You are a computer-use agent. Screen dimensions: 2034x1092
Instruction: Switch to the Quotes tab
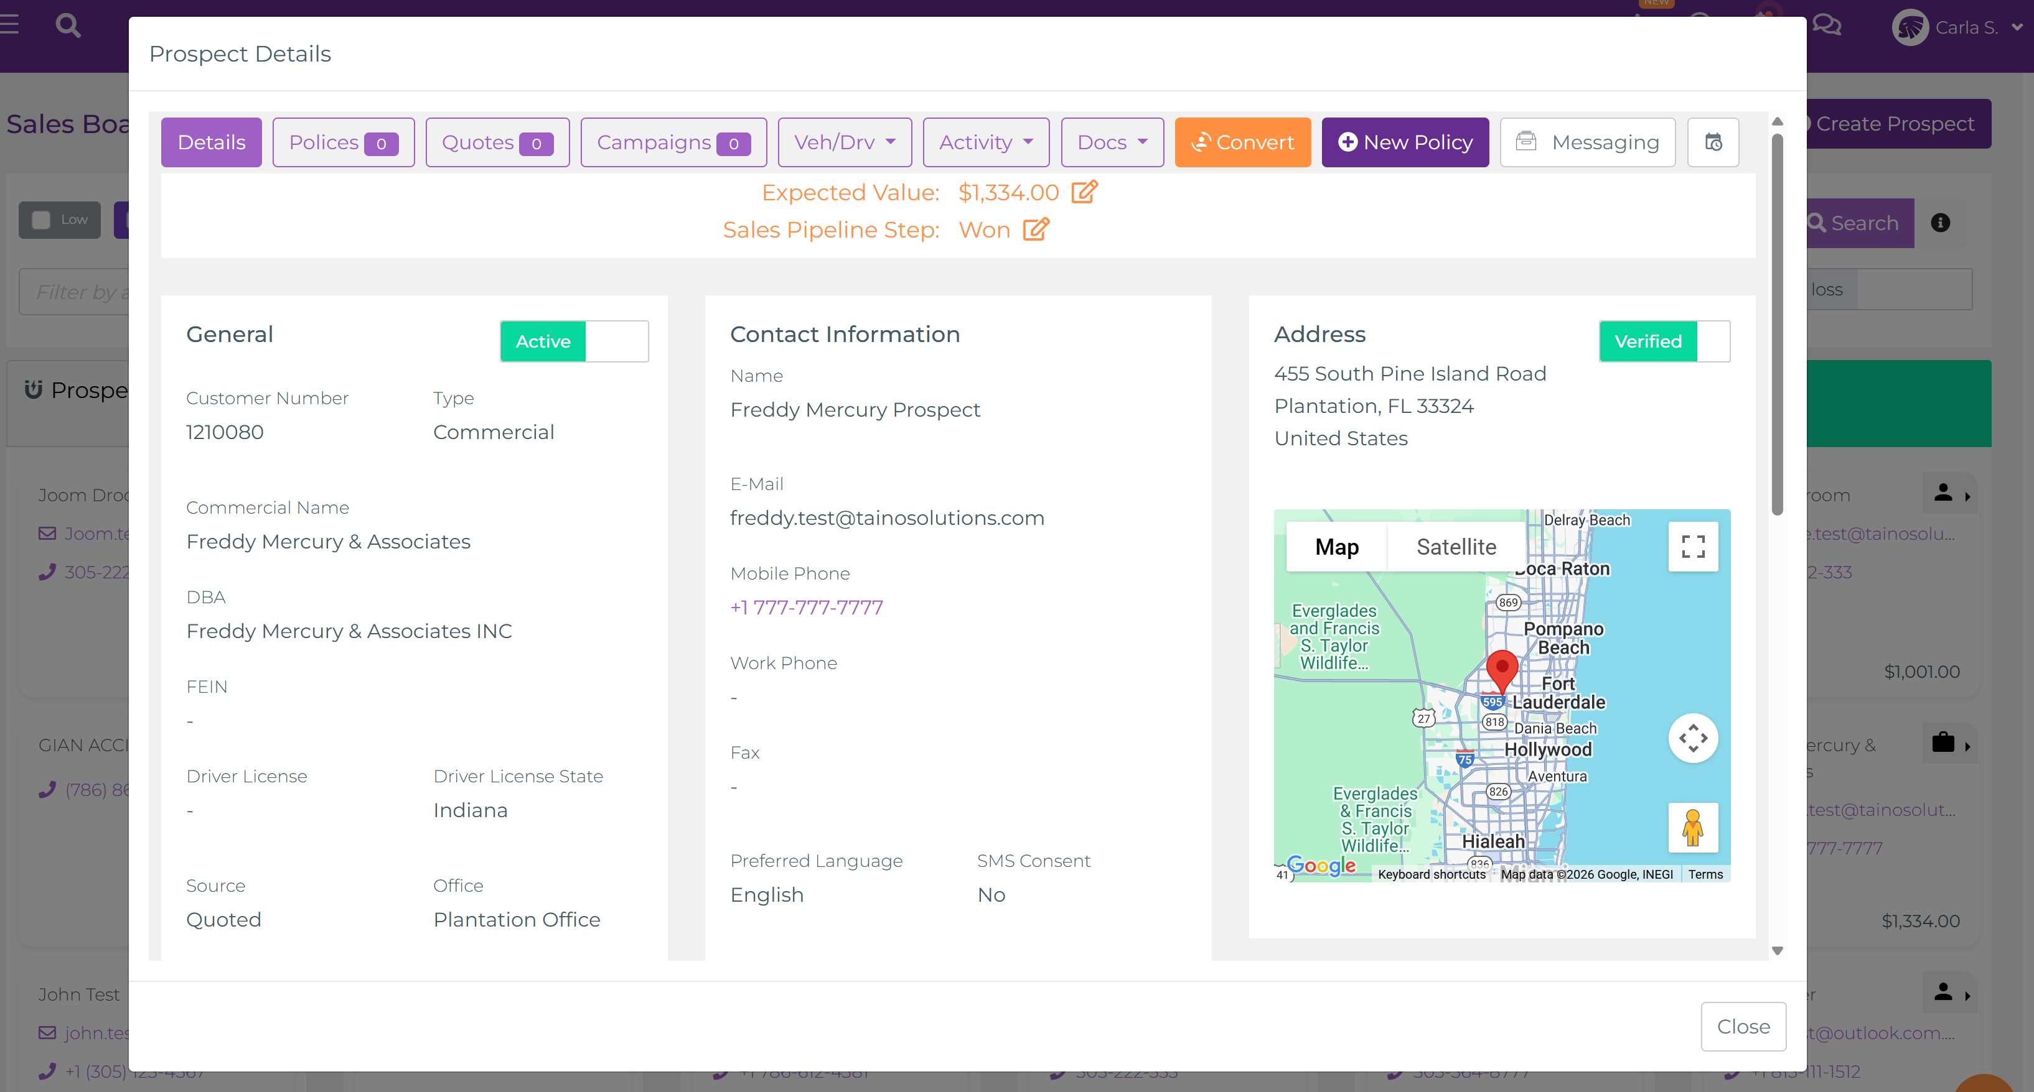click(497, 142)
